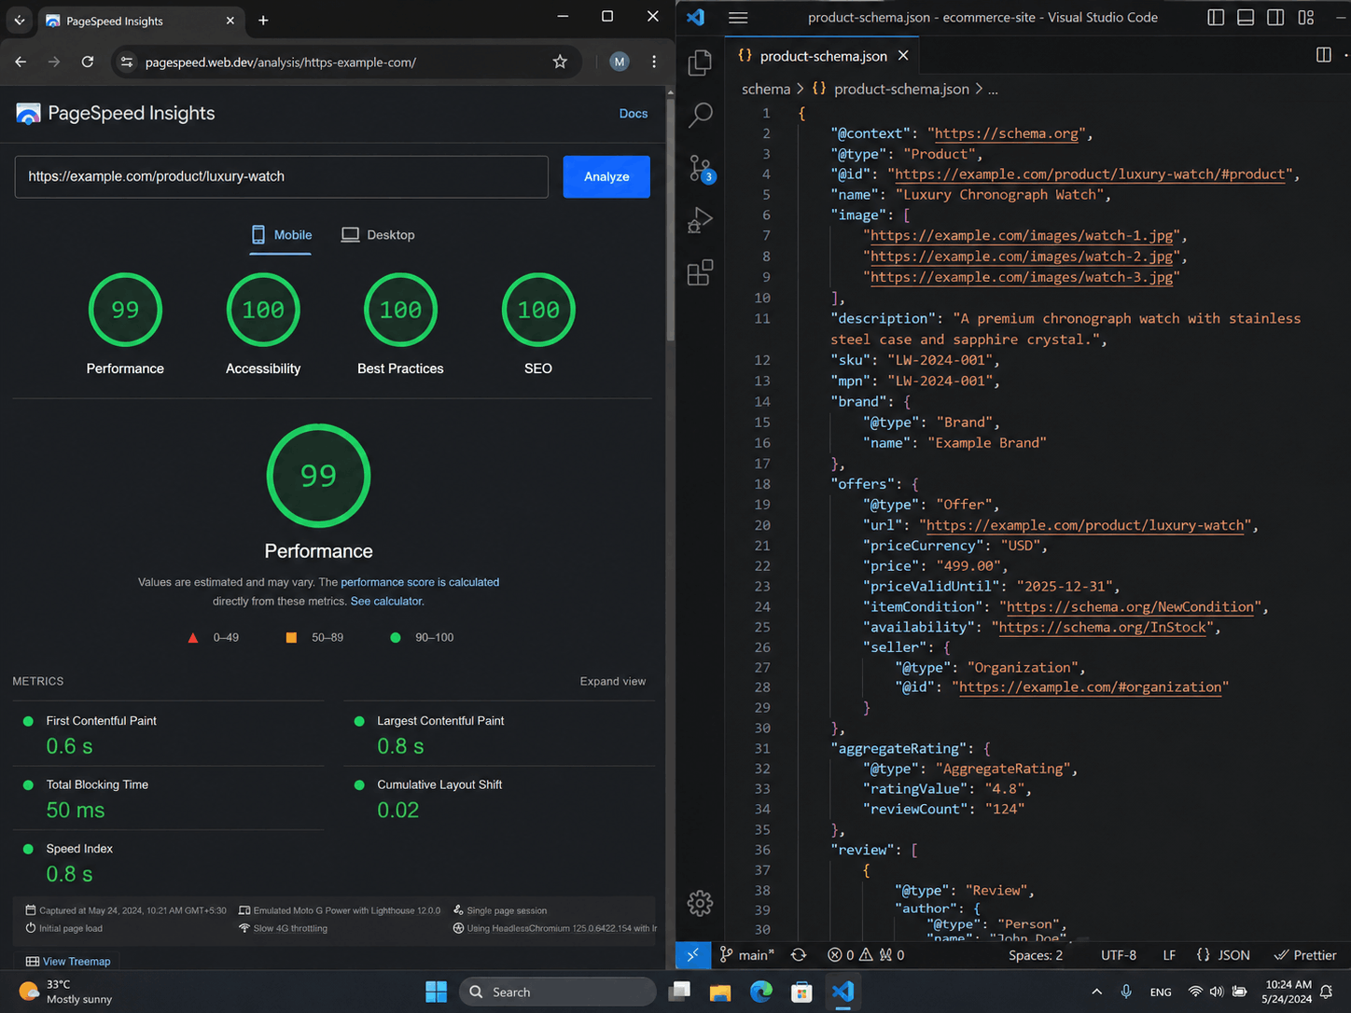Open the Customize Layout icon
The image size is (1351, 1013).
coord(1306,18)
